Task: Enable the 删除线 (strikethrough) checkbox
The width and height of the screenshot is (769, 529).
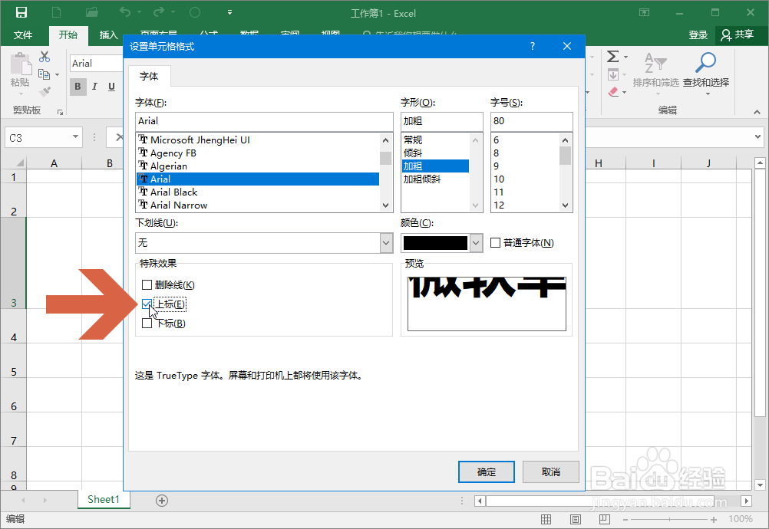Action: tap(147, 284)
